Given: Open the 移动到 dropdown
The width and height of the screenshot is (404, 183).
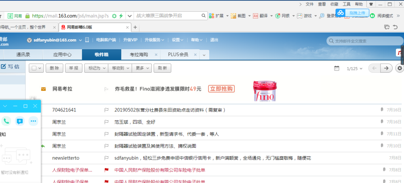Looking at the screenshot, I should pos(120,68).
